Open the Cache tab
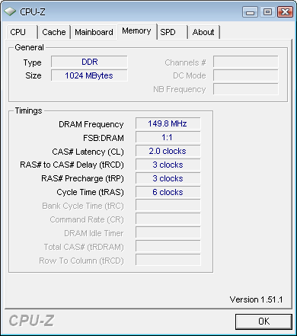Screen dimensions: 297x336 point(54,32)
